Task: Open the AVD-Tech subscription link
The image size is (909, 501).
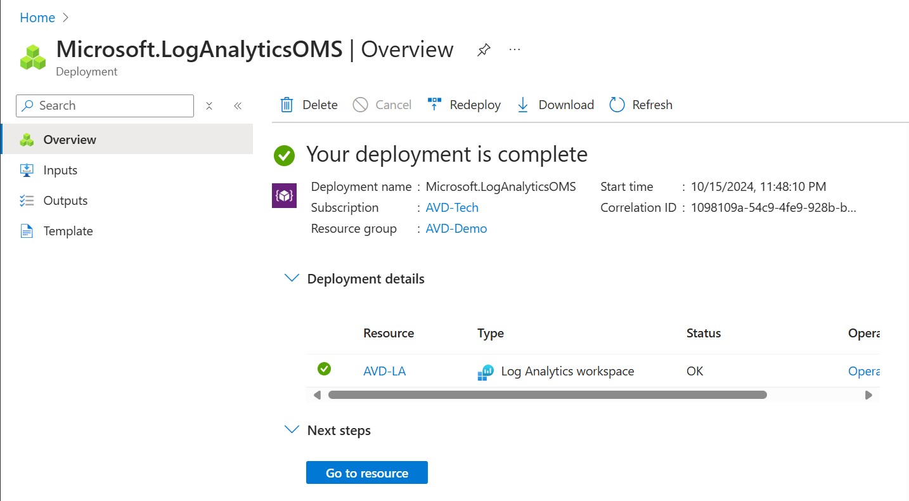Action: (452, 207)
